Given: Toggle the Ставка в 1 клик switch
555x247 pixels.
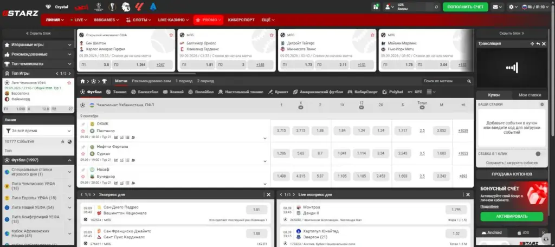Looking at the screenshot, I should click(x=538, y=154).
